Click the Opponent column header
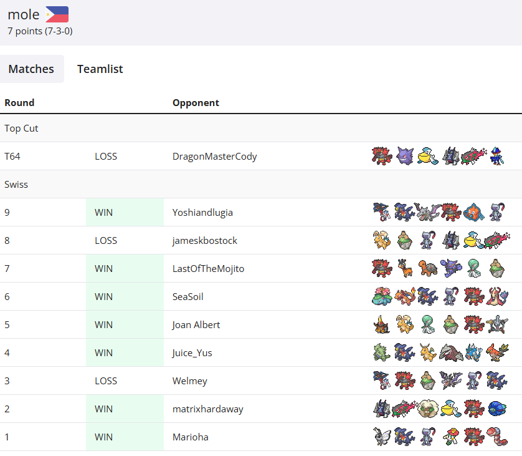Screen dimensions: 522x456 click(x=196, y=103)
